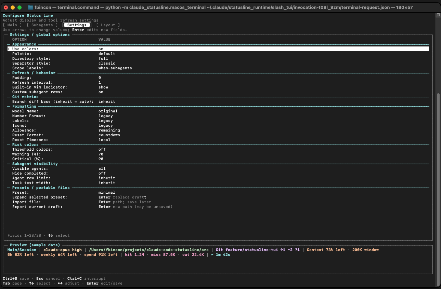Screen dimensions: 441x289
Task: Click Enter on Export current draft row
Action: [x=104, y=207]
